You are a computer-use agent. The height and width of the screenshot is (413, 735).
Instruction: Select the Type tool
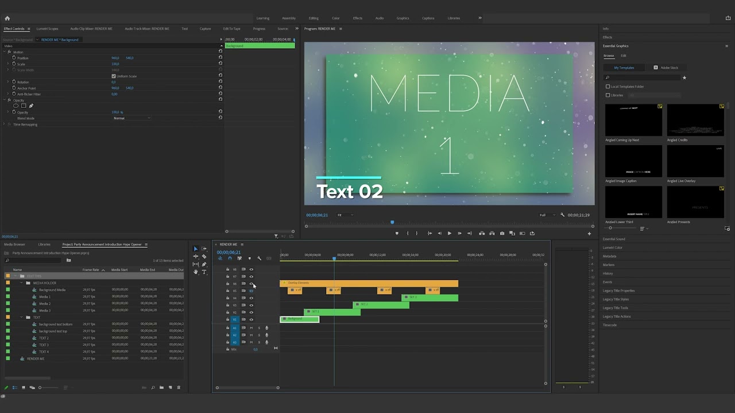(204, 272)
